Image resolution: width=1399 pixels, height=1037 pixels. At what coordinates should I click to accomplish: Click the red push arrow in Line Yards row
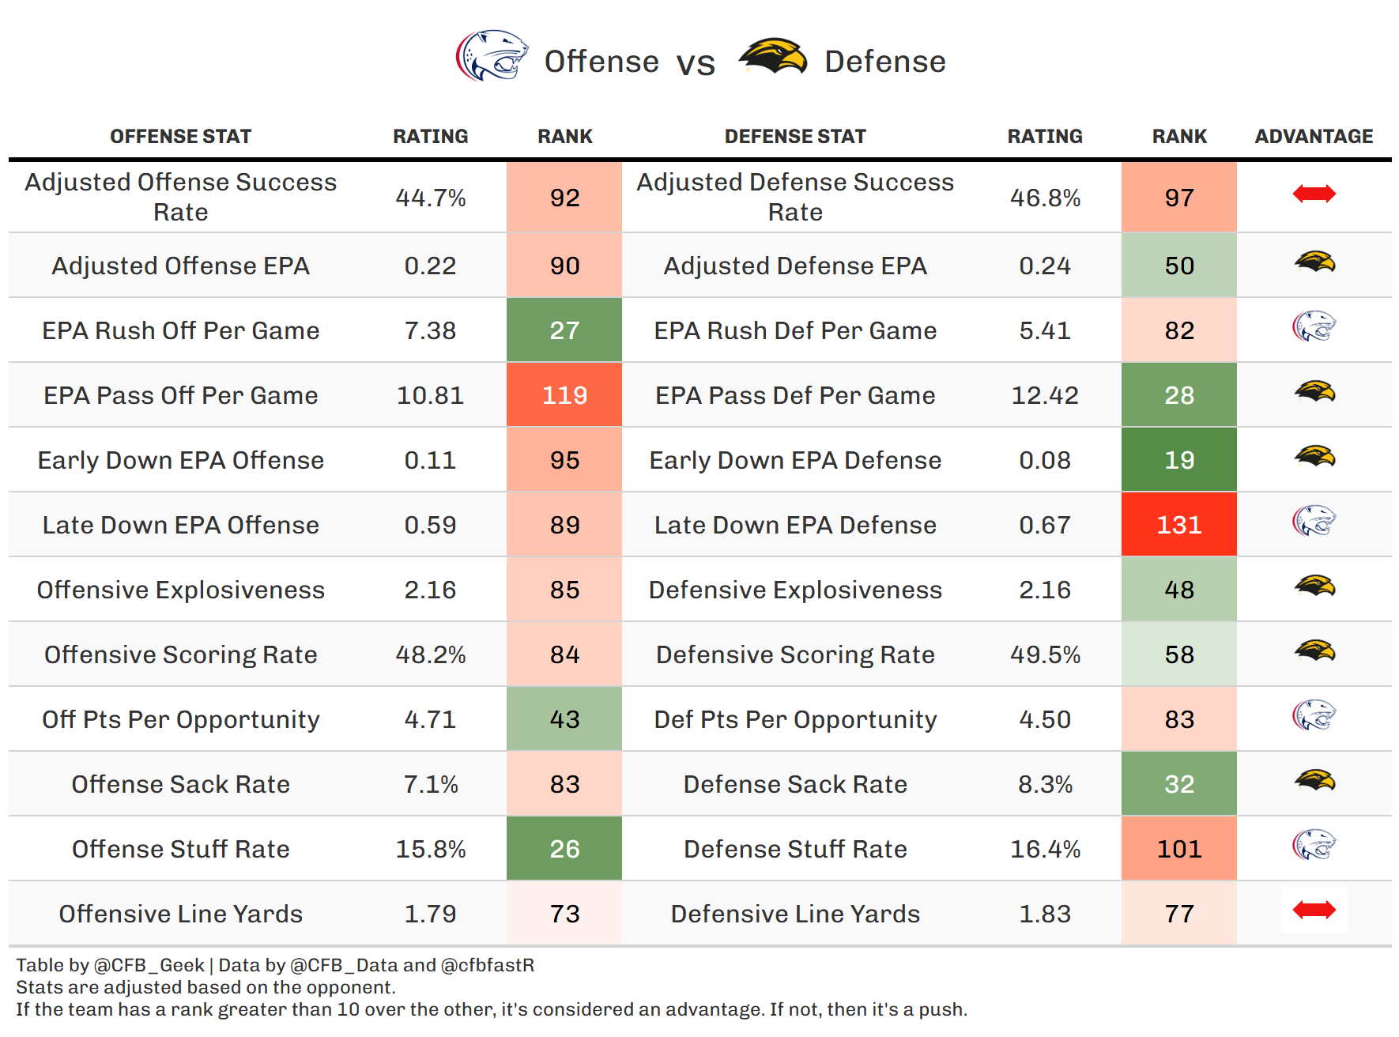pos(1314,910)
